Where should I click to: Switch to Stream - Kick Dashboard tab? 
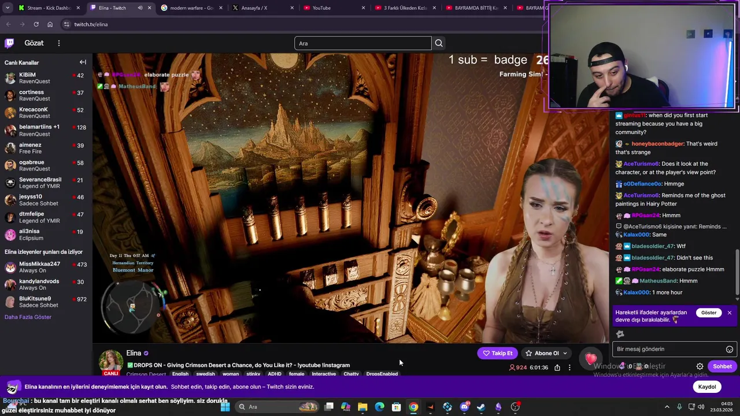[49, 8]
